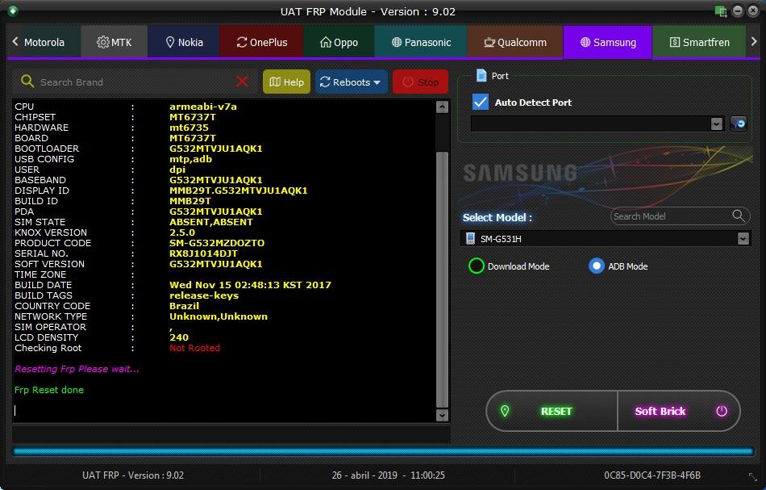
Task: Click the blue progress bar
Action: (383, 451)
